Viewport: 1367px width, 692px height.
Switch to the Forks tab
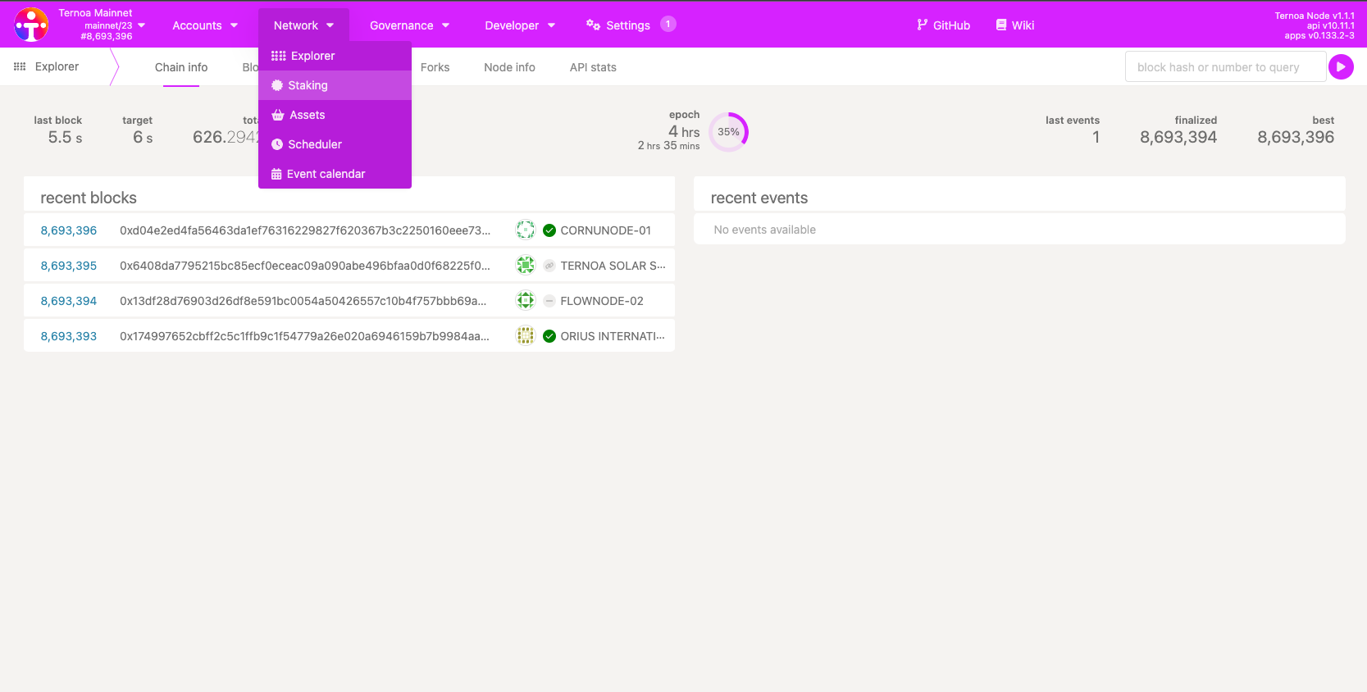(435, 67)
